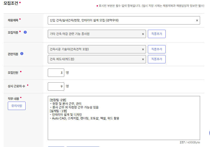The height and width of the screenshot is (147, 210).
Task: Remove 건축시공 기술자(건축견적 포함) using its X
Action: click(x=143, y=49)
